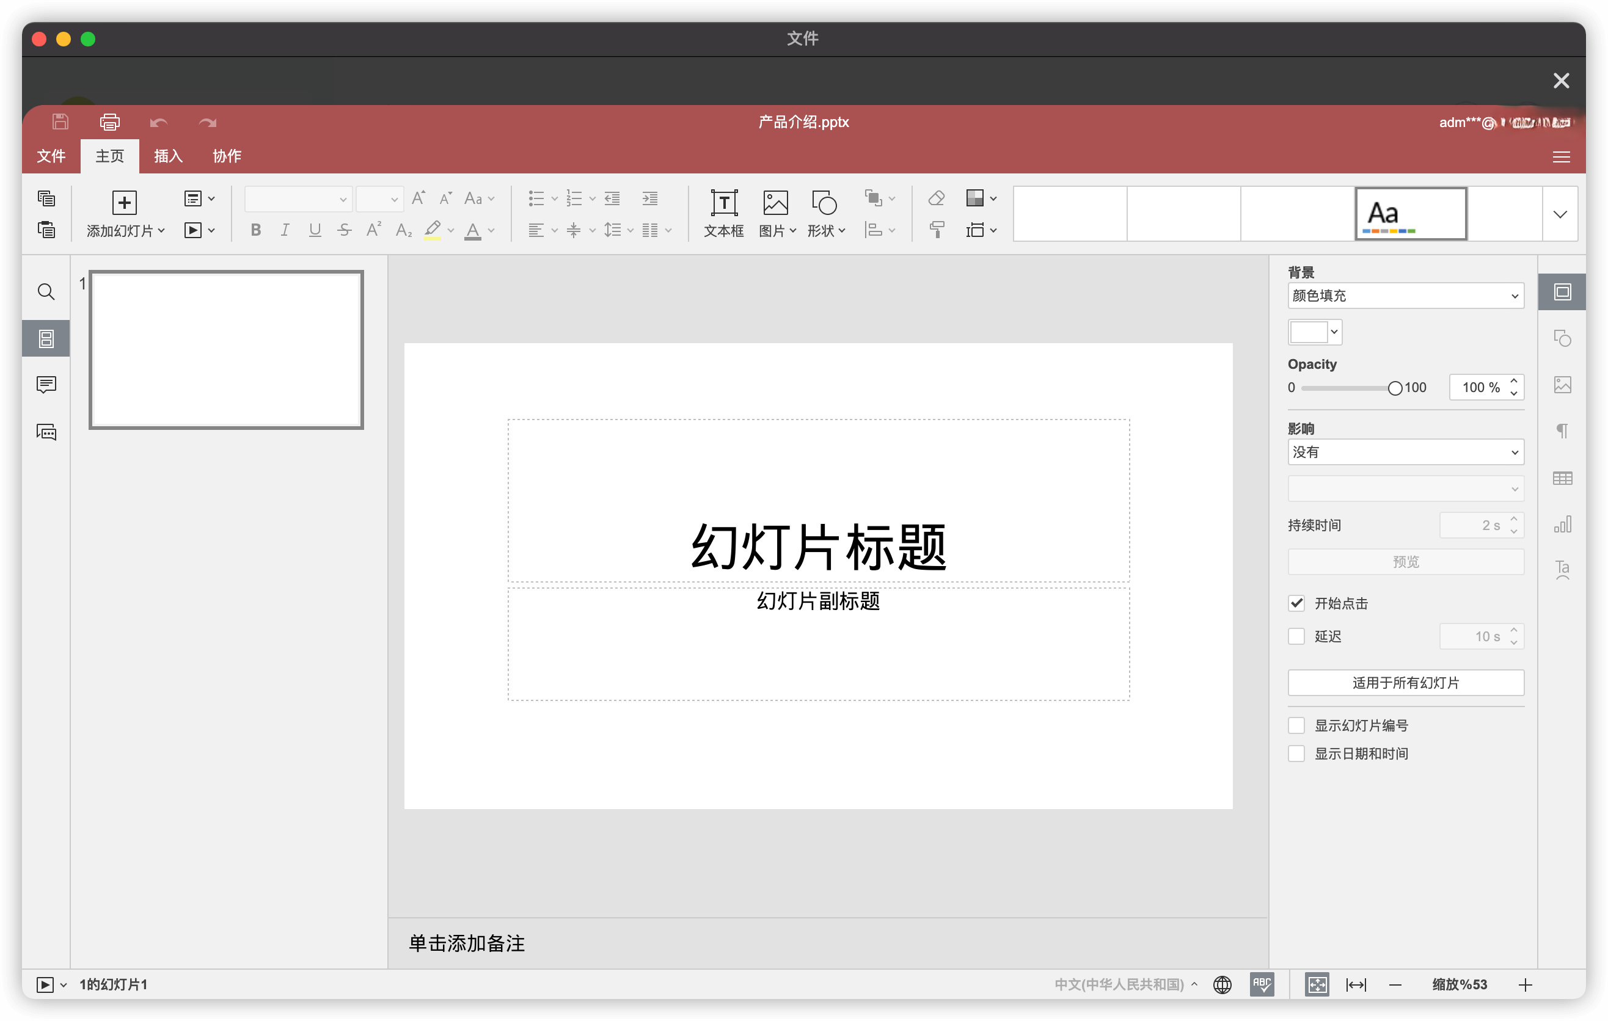
Task: Click the clear style eraser icon
Action: (936, 198)
